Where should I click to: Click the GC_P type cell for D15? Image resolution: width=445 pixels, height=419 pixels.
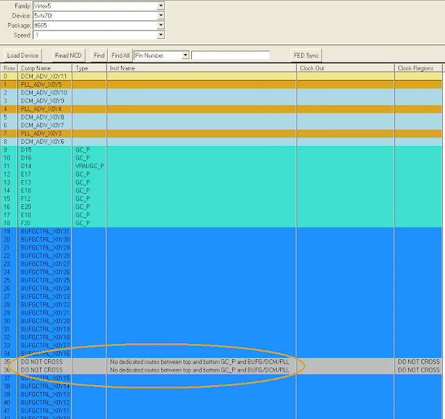click(x=90, y=150)
